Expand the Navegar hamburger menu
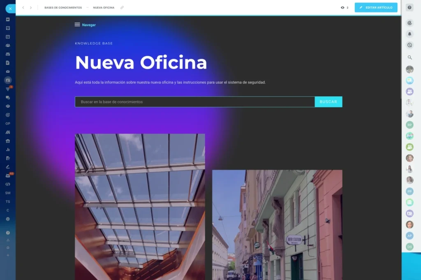The width and height of the screenshot is (421, 280). (77, 25)
